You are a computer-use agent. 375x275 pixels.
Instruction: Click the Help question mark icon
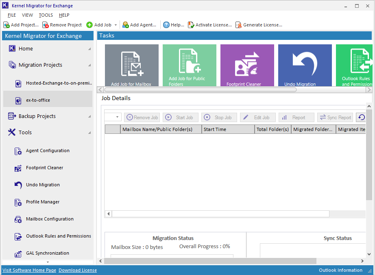click(166, 25)
